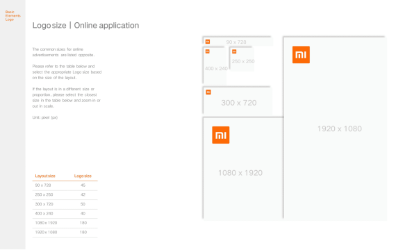396x250 pixels.
Task: Click the Mi logo in 1920 x 1080 layout
Action: point(301,55)
